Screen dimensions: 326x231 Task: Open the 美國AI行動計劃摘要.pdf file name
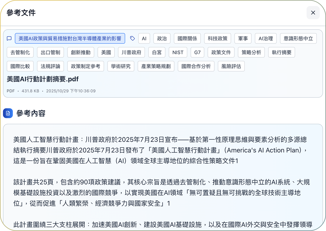43,79
